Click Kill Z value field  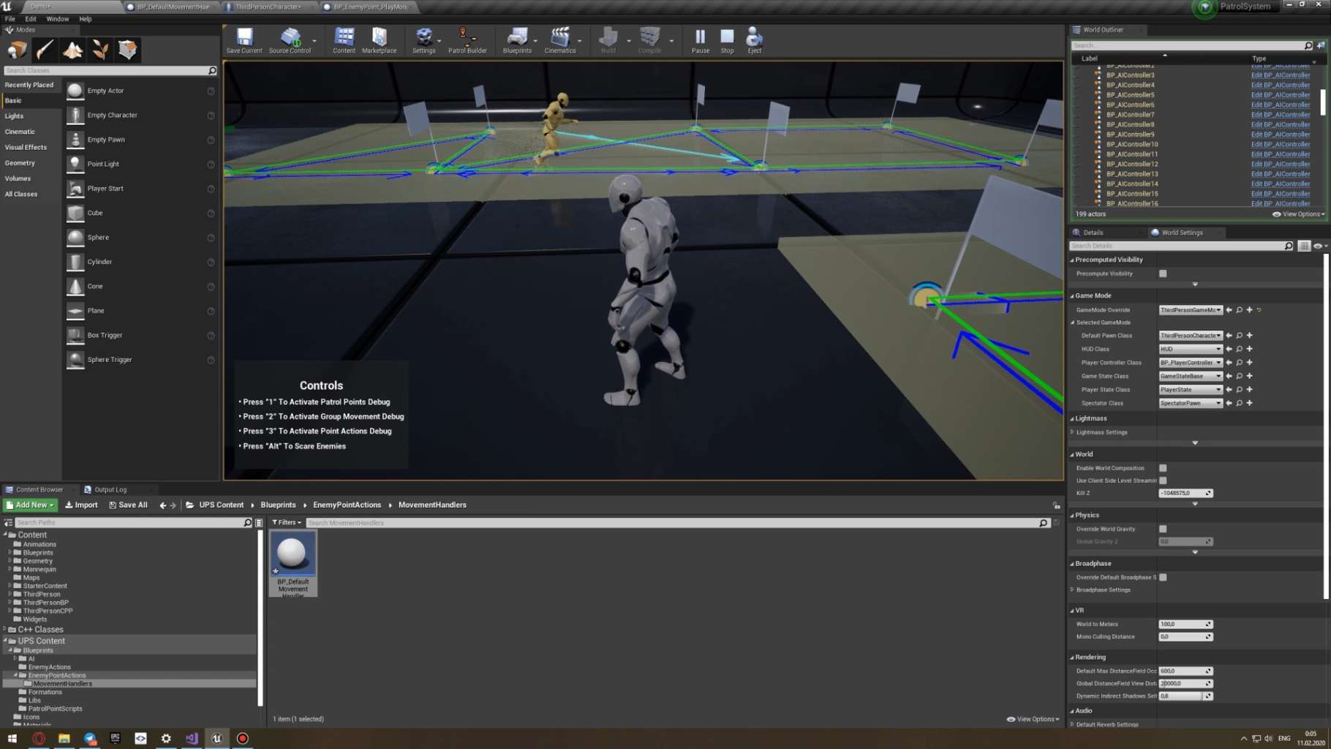click(1185, 493)
